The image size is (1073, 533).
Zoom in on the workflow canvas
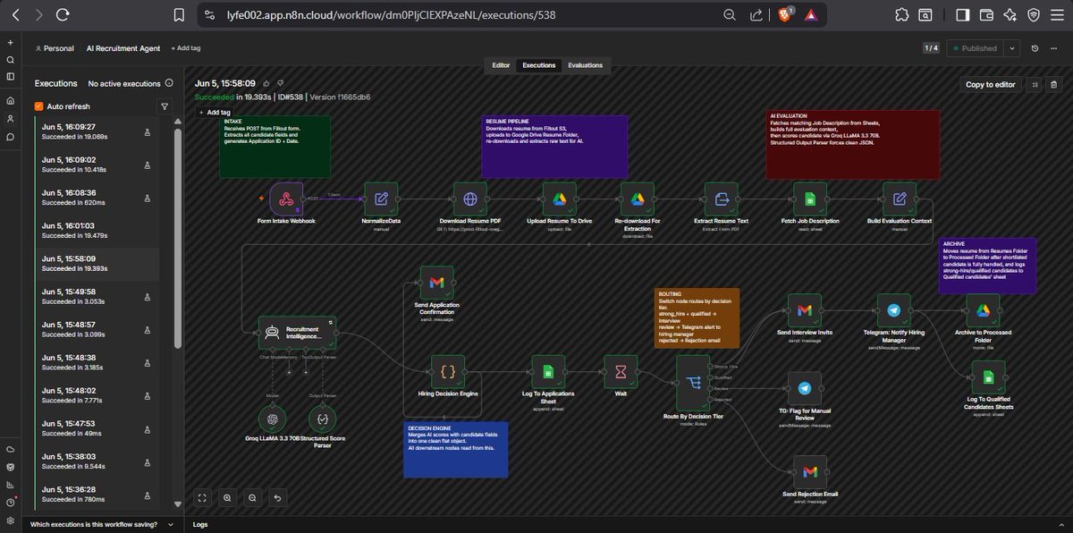pos(227,497)
